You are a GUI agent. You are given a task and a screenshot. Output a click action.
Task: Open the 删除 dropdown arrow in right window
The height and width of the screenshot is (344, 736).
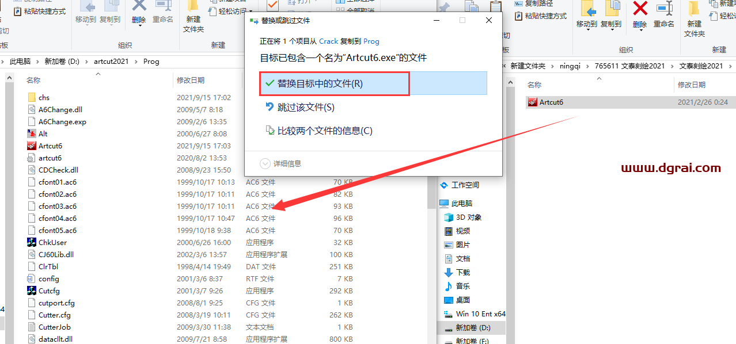pyautogui.click(x=640, y=31)
